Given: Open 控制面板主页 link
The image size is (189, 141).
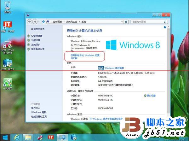Looking at the screenshot, I should [38, 29].
